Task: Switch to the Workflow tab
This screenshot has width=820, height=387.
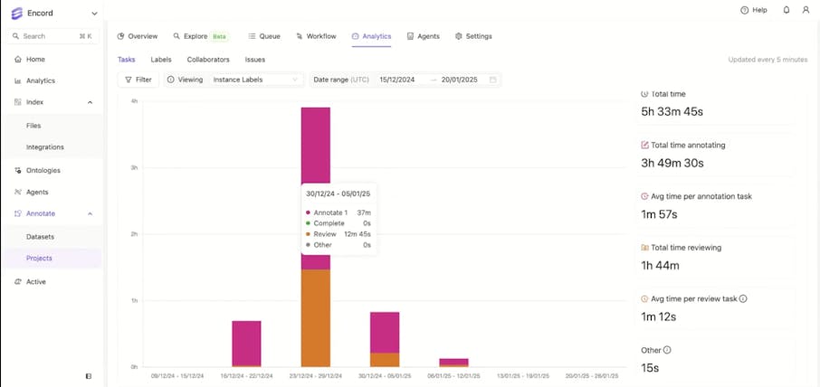Action: click(316, 36)
